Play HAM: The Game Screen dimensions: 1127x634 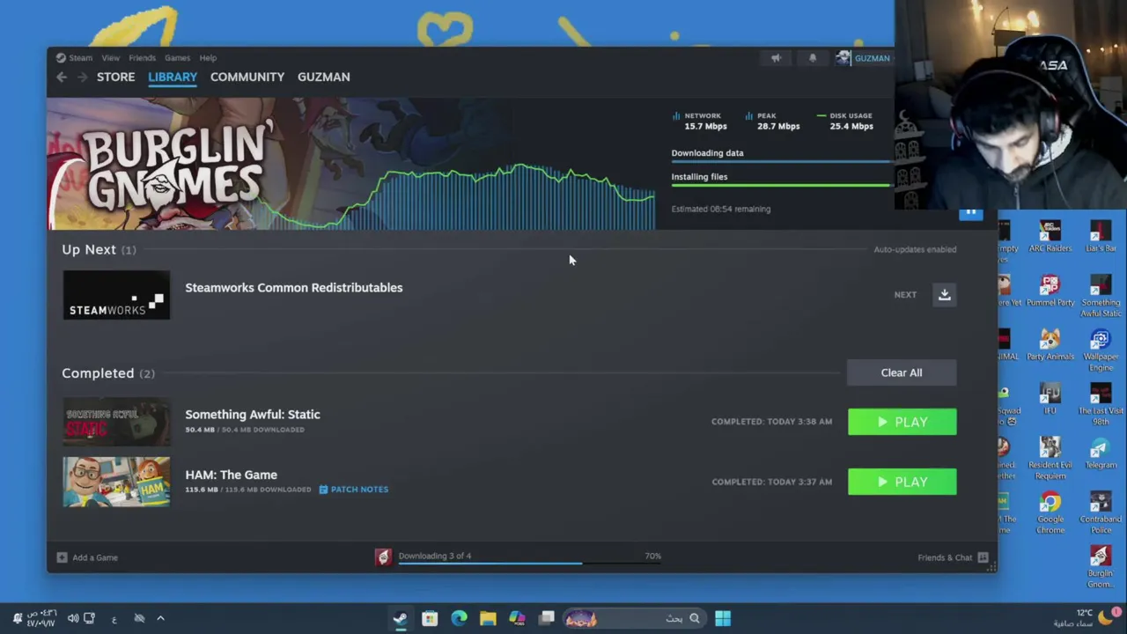point(902,482)
